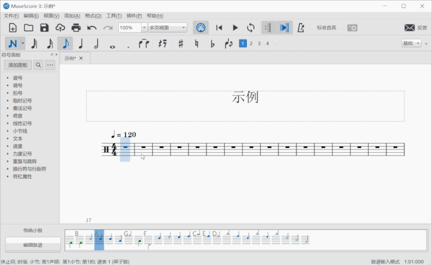The image size is (432, 265).
Task: Open image capture camera icon
Action: coord(352,28)
